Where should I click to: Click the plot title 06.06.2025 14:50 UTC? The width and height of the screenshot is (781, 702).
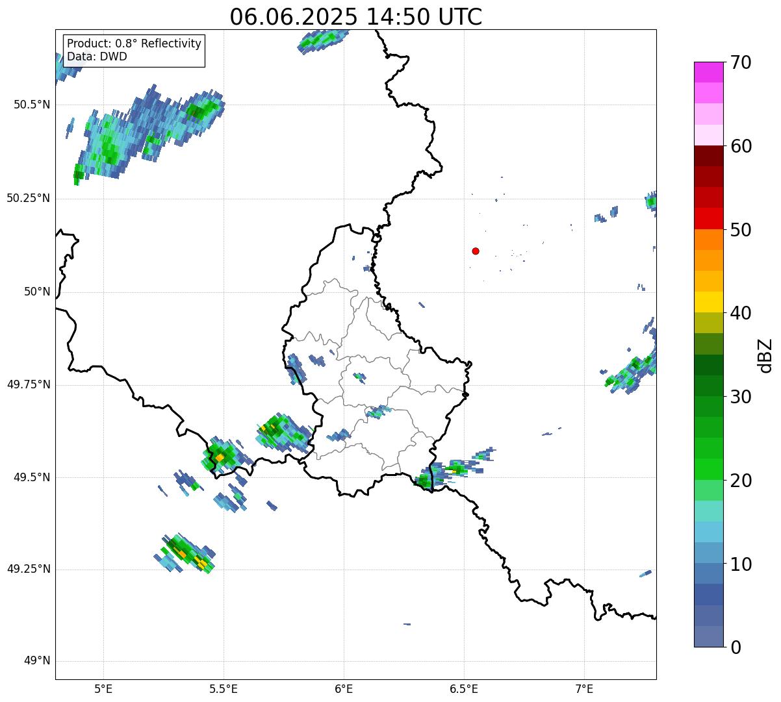click(356, 17)
